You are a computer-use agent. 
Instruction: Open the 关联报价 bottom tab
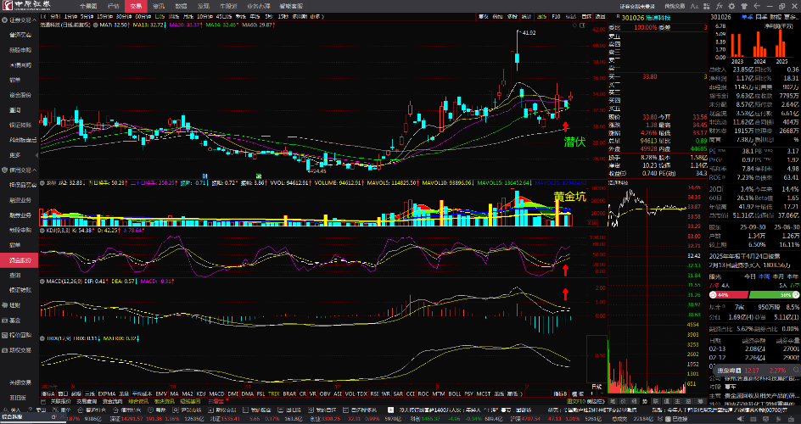tap(61, 402)
